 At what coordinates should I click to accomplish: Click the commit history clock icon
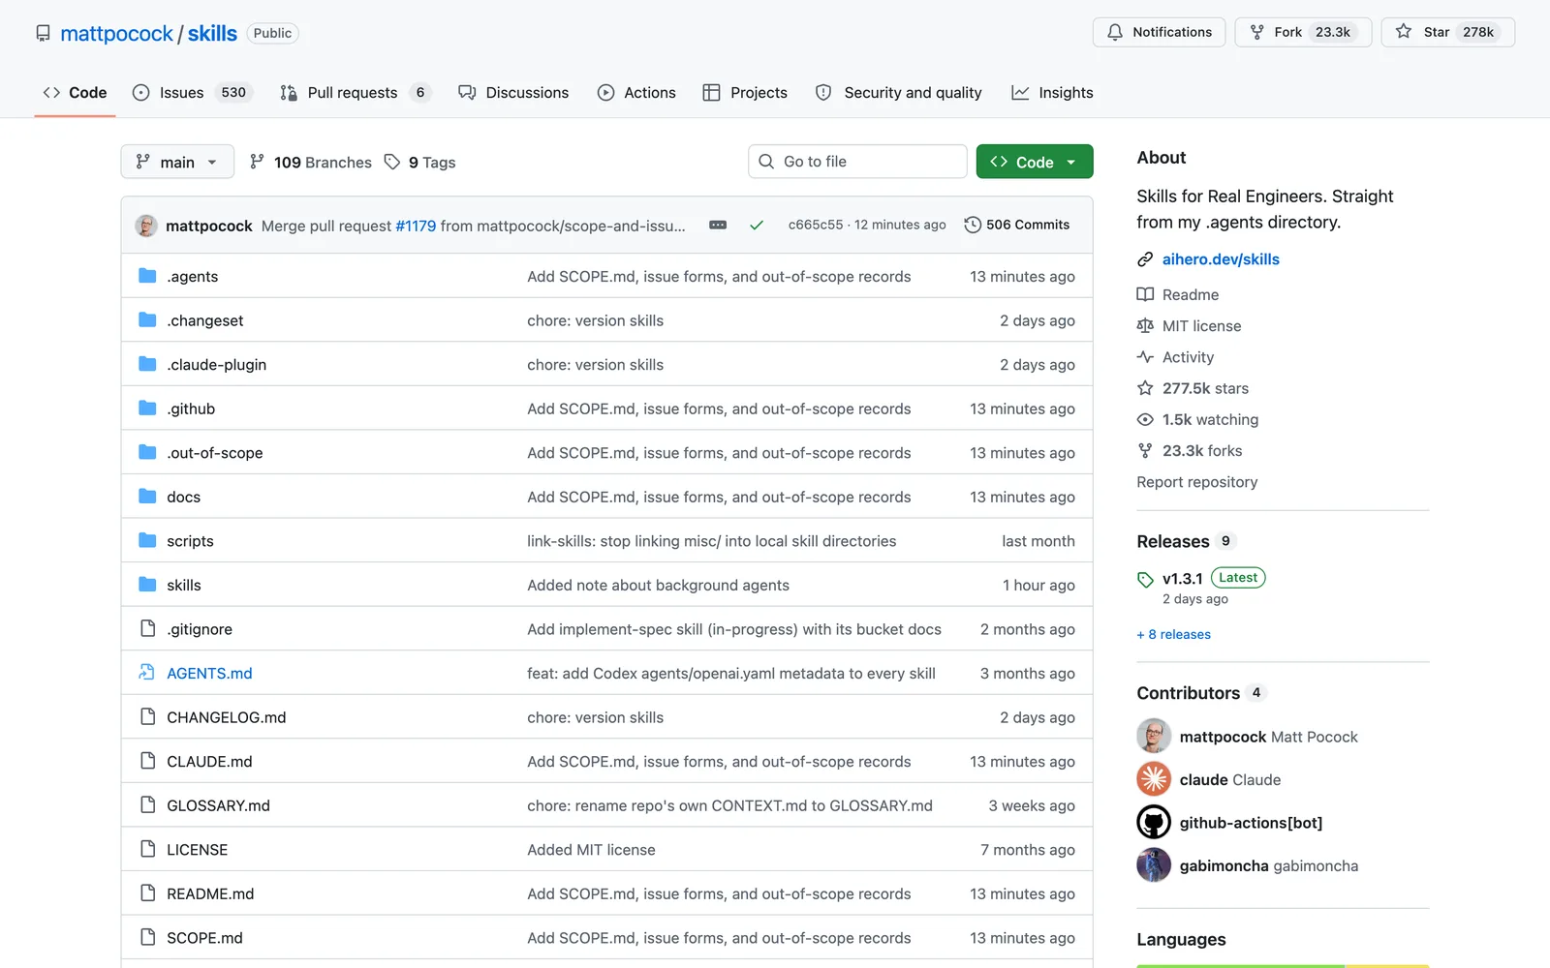click(973, 225)
